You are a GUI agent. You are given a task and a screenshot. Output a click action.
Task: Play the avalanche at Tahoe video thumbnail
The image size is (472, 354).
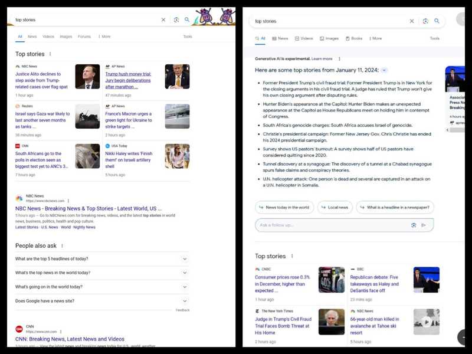[x=426, y=322]
